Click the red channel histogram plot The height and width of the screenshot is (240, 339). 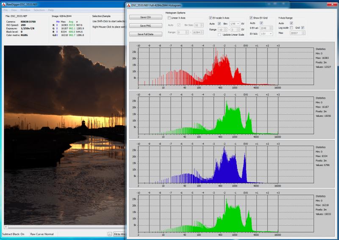point(226,66)
